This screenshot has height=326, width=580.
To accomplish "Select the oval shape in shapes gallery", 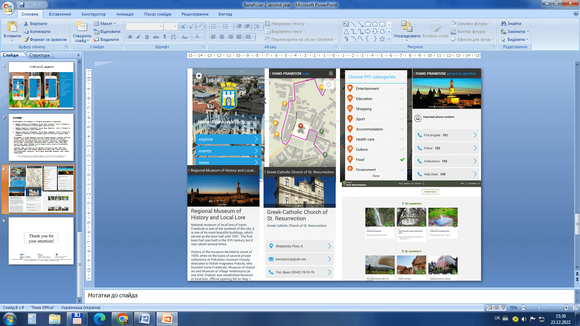I will [x=375, y=24].
